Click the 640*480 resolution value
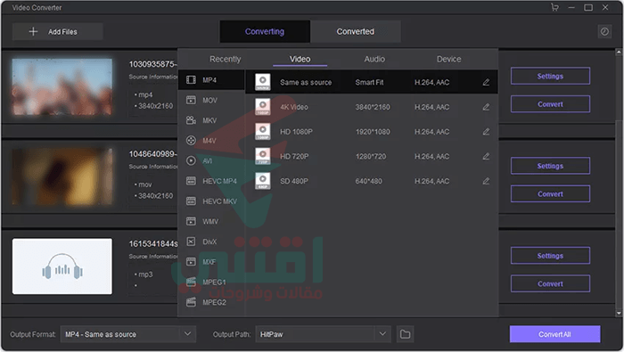 click(x=368, y=181)
